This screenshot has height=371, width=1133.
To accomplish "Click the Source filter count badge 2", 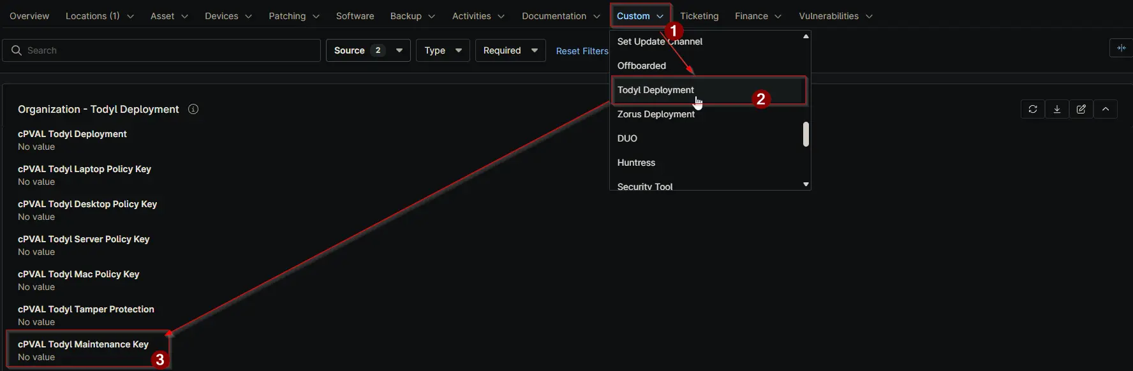I will (x=378, y=50).
